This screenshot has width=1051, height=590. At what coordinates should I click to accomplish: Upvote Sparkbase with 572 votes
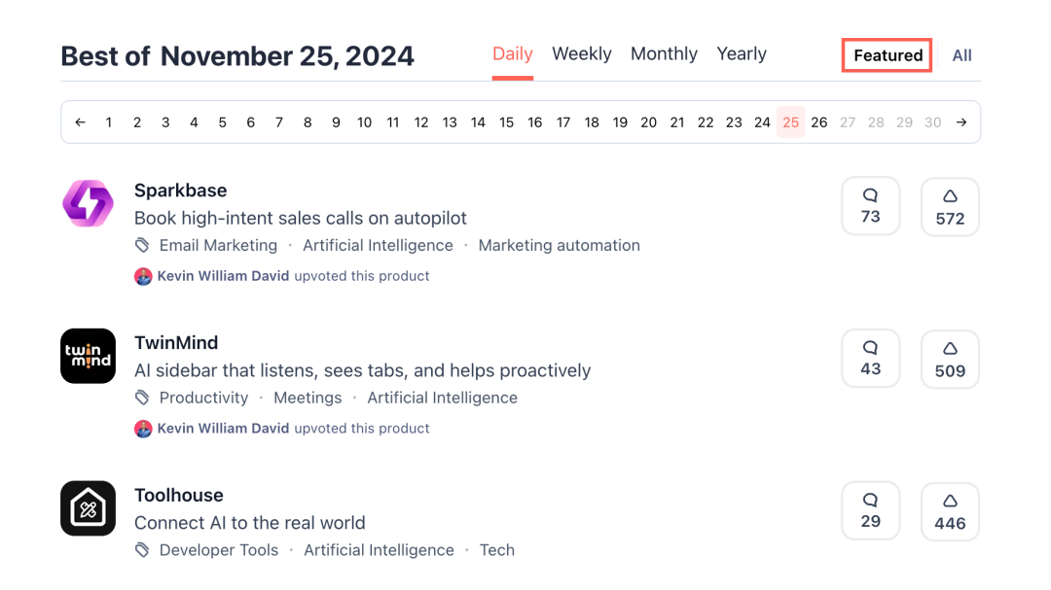[x=950, y=207]
